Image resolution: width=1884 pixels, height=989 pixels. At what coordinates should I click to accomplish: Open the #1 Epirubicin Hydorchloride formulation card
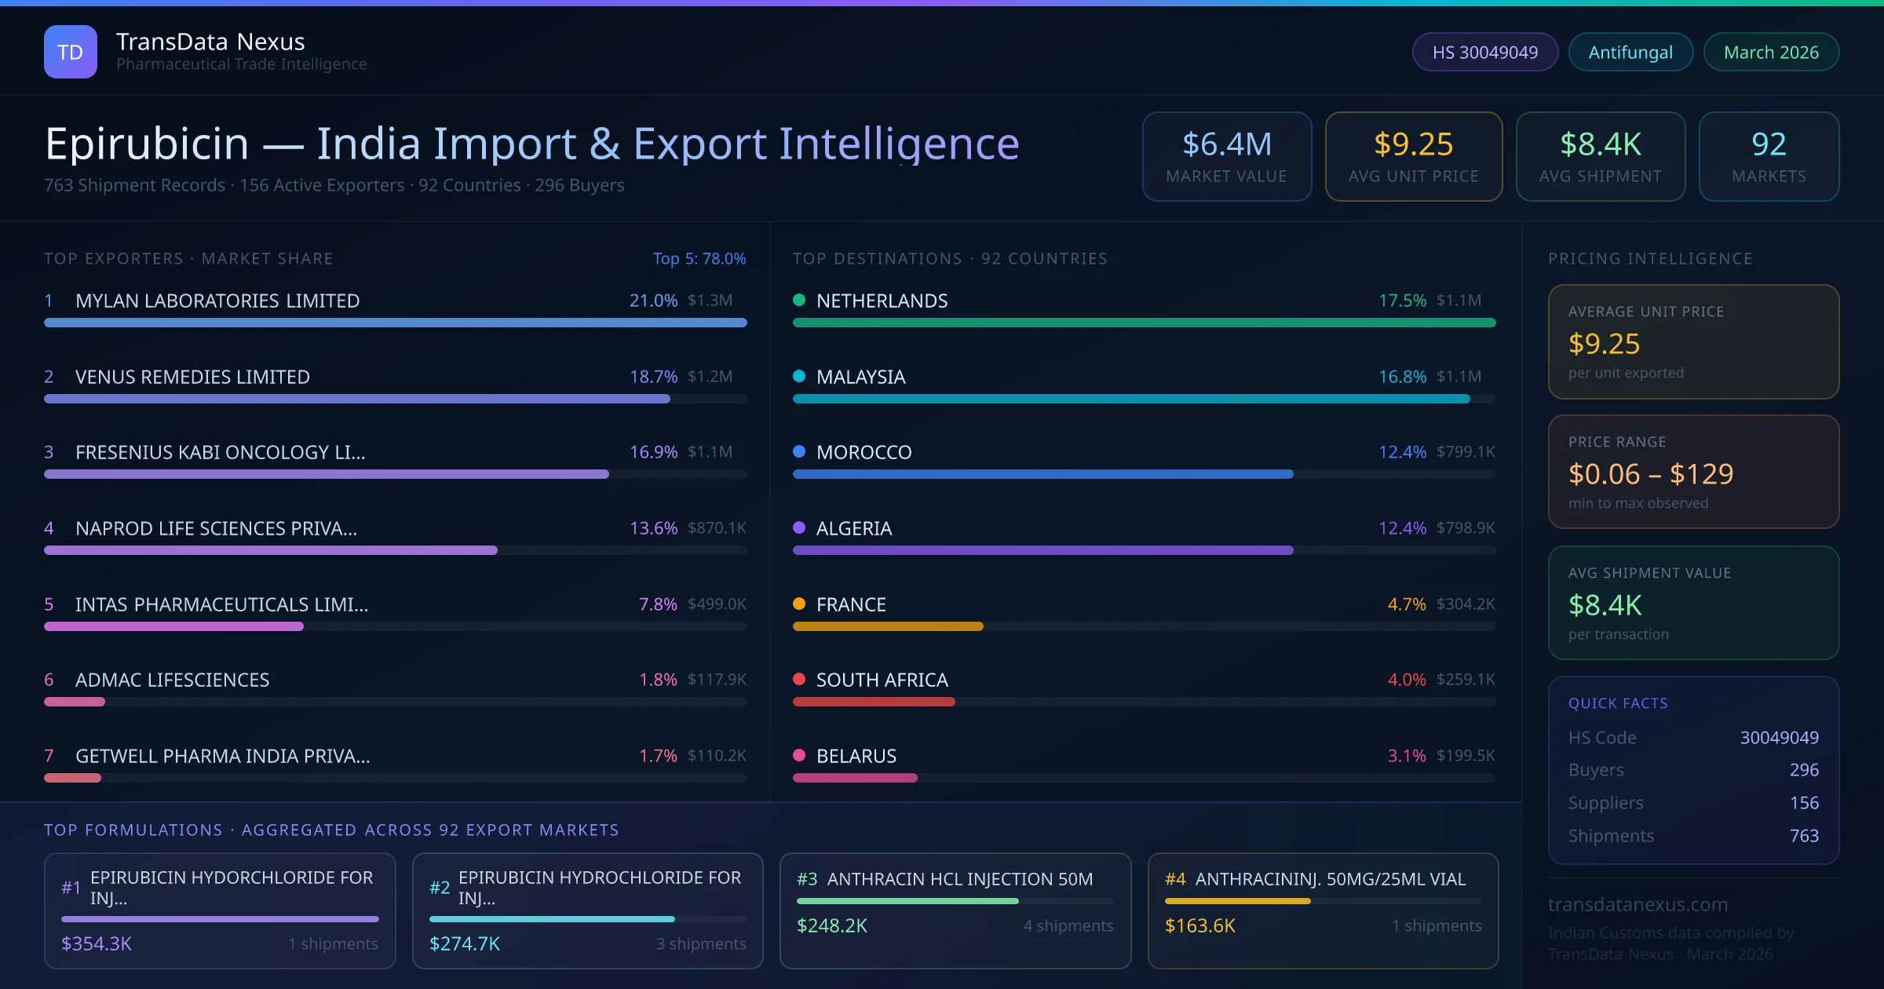point(220,910)
